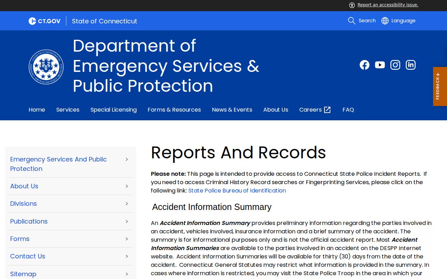Go to Home in the navigation bar
Image resolution: width=447 pixels, height=279 pixels.
pyautogui.click(x=37, y=110)
